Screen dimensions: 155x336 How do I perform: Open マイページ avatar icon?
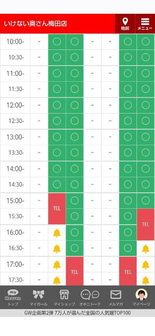(142, 297)
